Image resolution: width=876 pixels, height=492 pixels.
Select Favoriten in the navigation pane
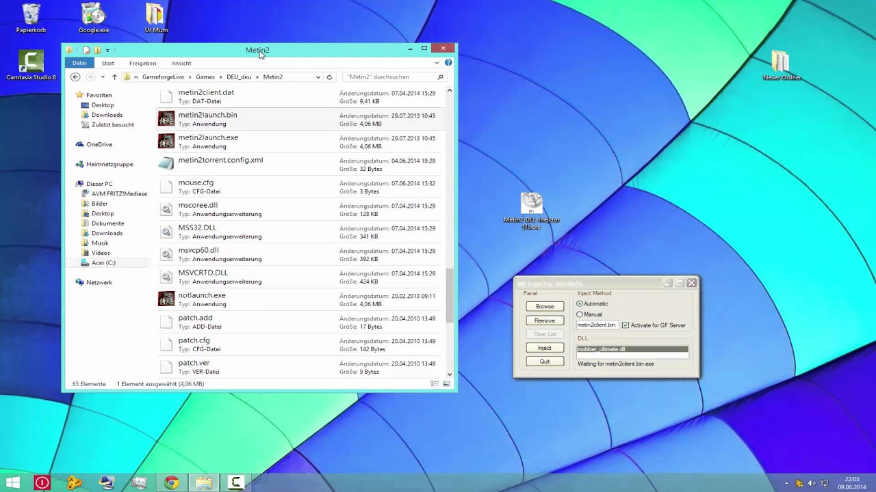click(99, 95)
